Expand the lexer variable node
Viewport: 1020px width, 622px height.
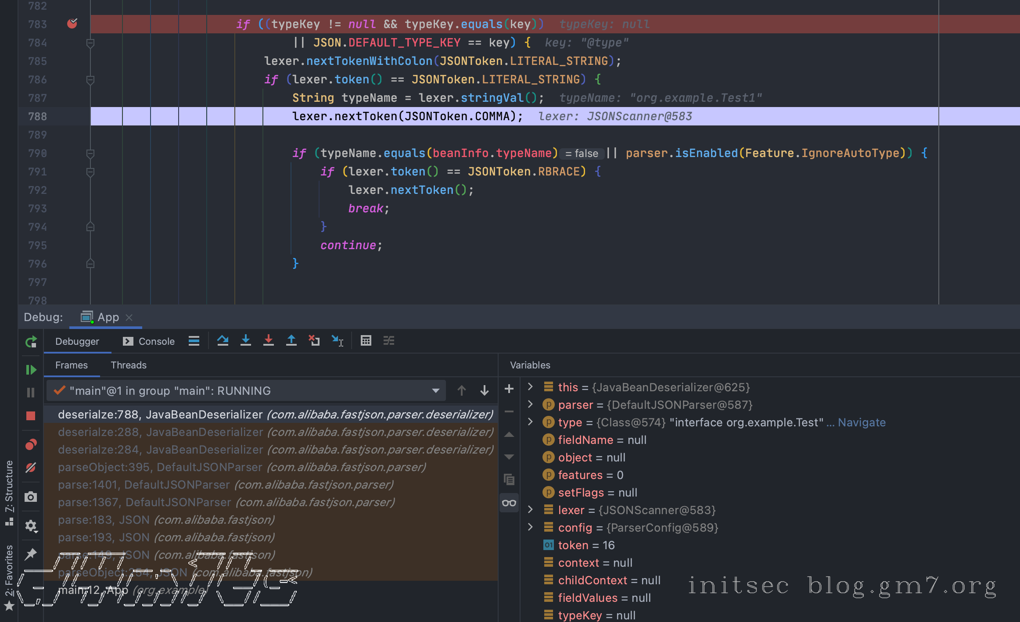[530, 510]
